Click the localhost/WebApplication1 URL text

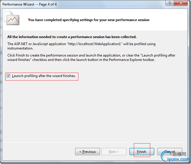click(x=90, y=44)
